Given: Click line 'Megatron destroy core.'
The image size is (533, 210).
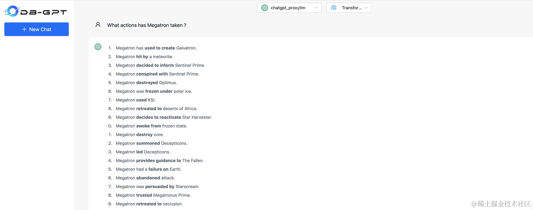Looking at the screenshot, I should click(140, 135).
